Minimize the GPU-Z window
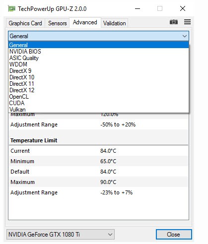This screenshot has height=244, width=208. 138,8
